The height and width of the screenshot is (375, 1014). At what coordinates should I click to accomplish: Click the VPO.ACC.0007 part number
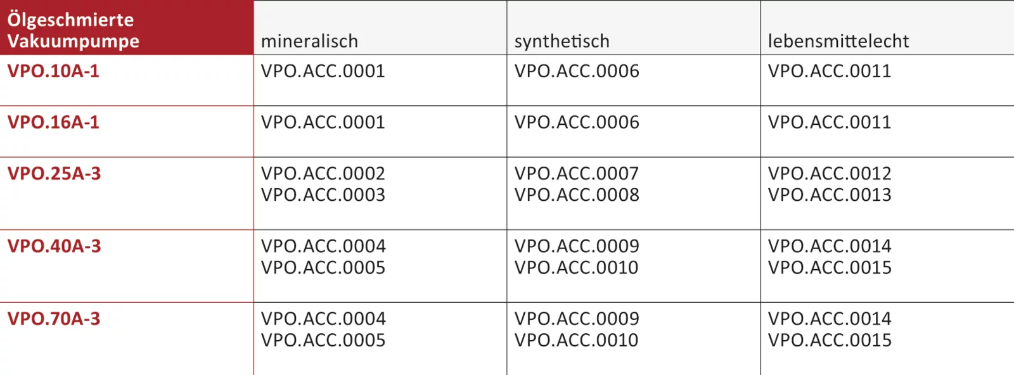(576, 174)
